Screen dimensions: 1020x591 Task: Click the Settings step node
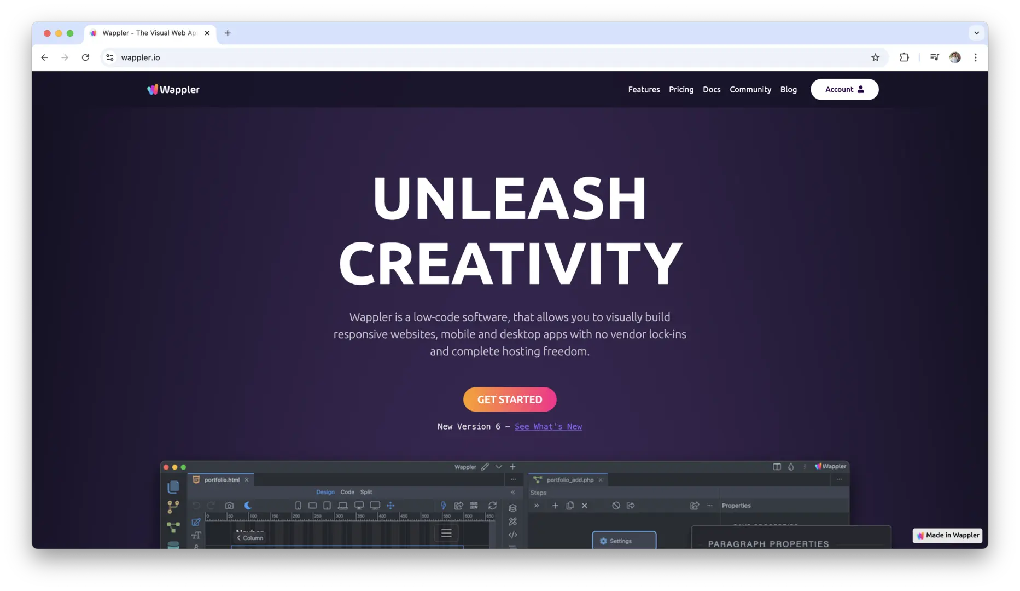point(624,541)
